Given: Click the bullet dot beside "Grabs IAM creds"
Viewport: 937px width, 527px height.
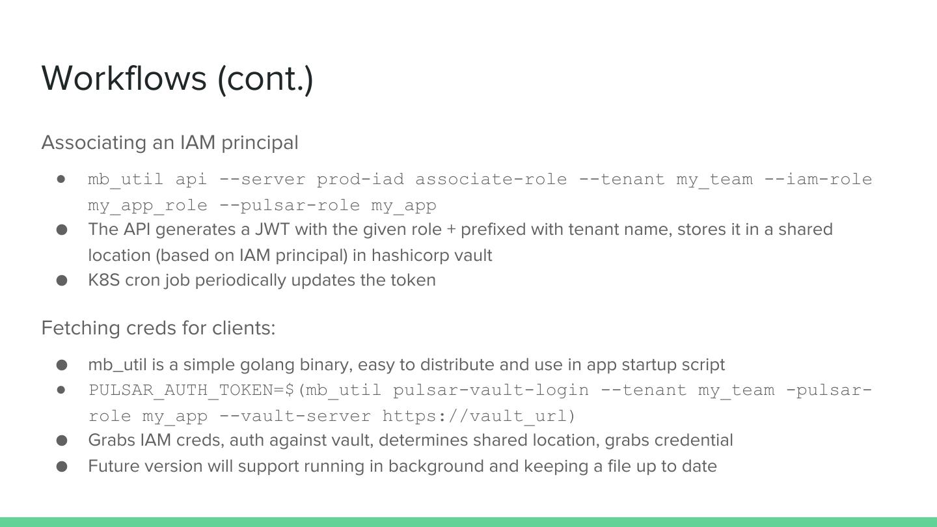Looking at the screenshot, I should [62, 440].
